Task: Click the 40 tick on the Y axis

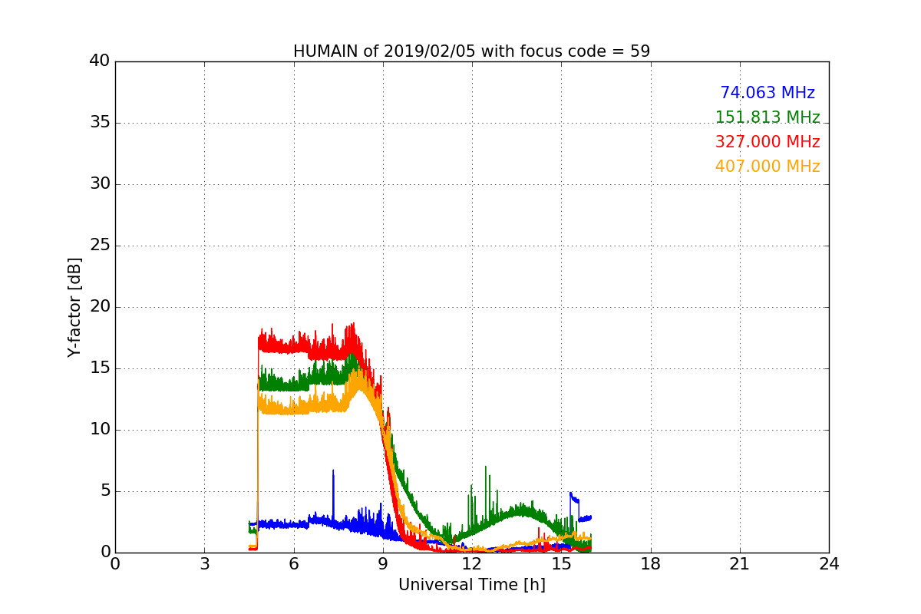Action: point(100,61)
